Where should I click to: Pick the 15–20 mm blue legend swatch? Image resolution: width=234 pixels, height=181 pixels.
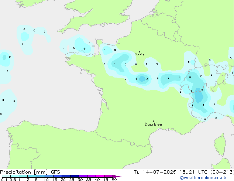coord(58,176)
